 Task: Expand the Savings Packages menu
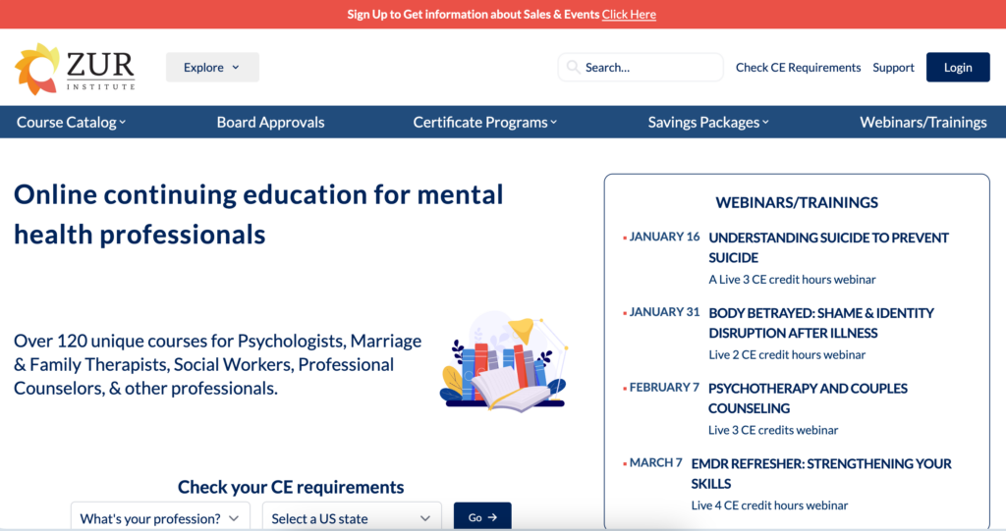pyautogui.click(x=708, y=123)
